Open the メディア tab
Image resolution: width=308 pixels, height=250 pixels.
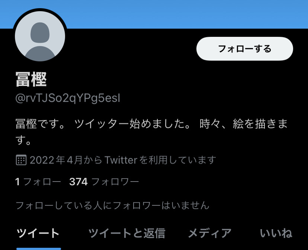pos(210,233)
